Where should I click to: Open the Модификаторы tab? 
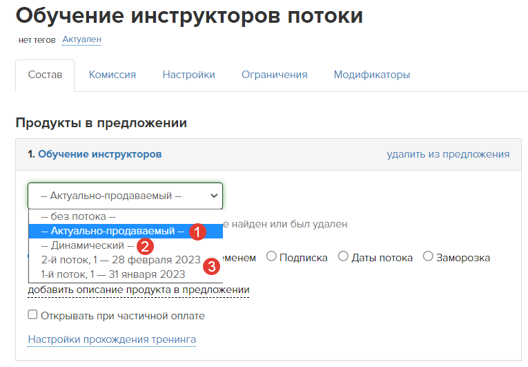372,75
